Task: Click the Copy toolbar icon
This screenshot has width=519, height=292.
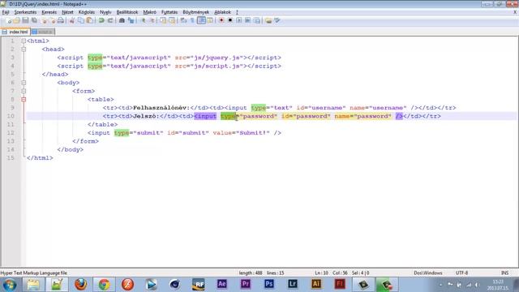Action: point(81,20)
